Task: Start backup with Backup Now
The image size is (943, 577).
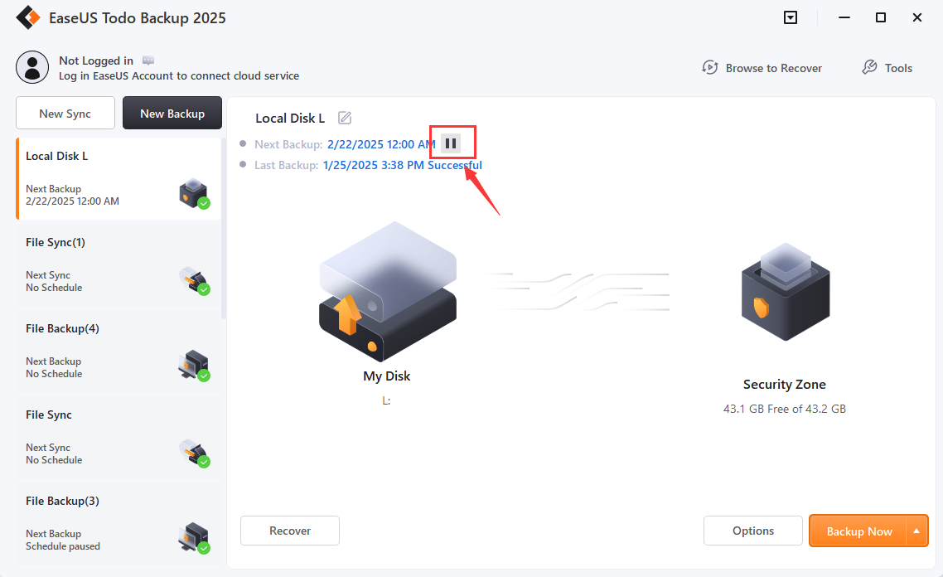Action: click(858, 531)
